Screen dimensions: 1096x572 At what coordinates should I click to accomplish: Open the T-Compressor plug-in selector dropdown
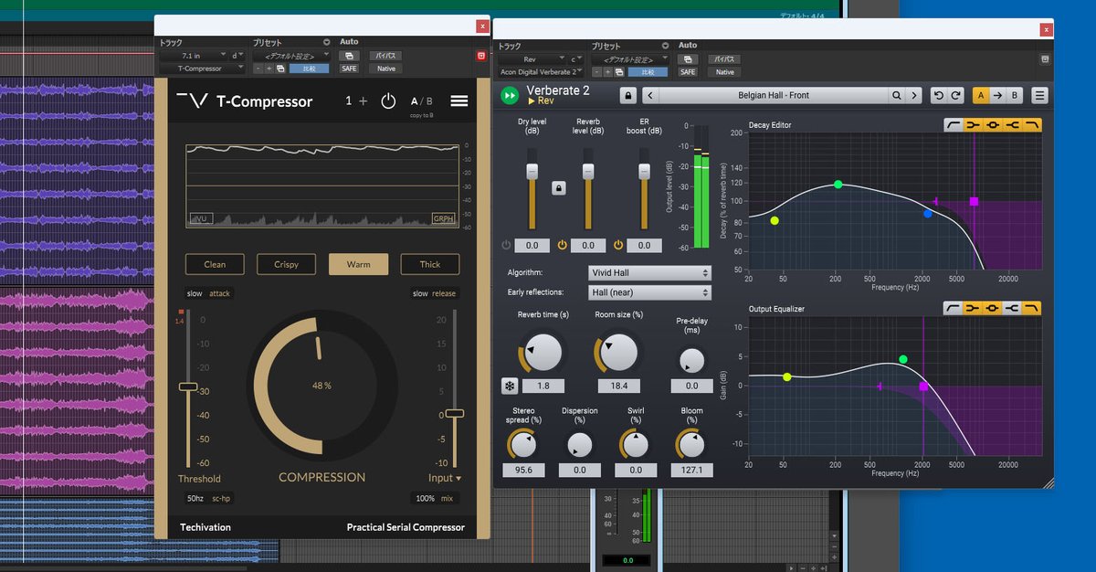tap(201, 69)
